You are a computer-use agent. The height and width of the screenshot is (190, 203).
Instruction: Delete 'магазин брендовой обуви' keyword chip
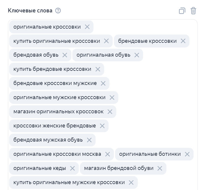160,168
